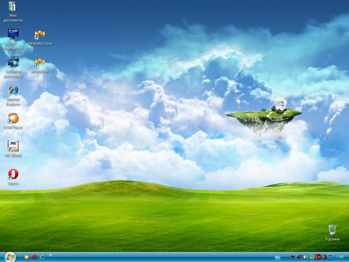This screenshot has width=349, height=262.
Task: Expand the Quick Launch overflow chevron
Action: 50,255
